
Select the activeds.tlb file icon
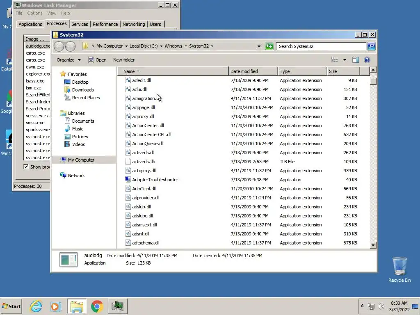[x=128, y=162]
